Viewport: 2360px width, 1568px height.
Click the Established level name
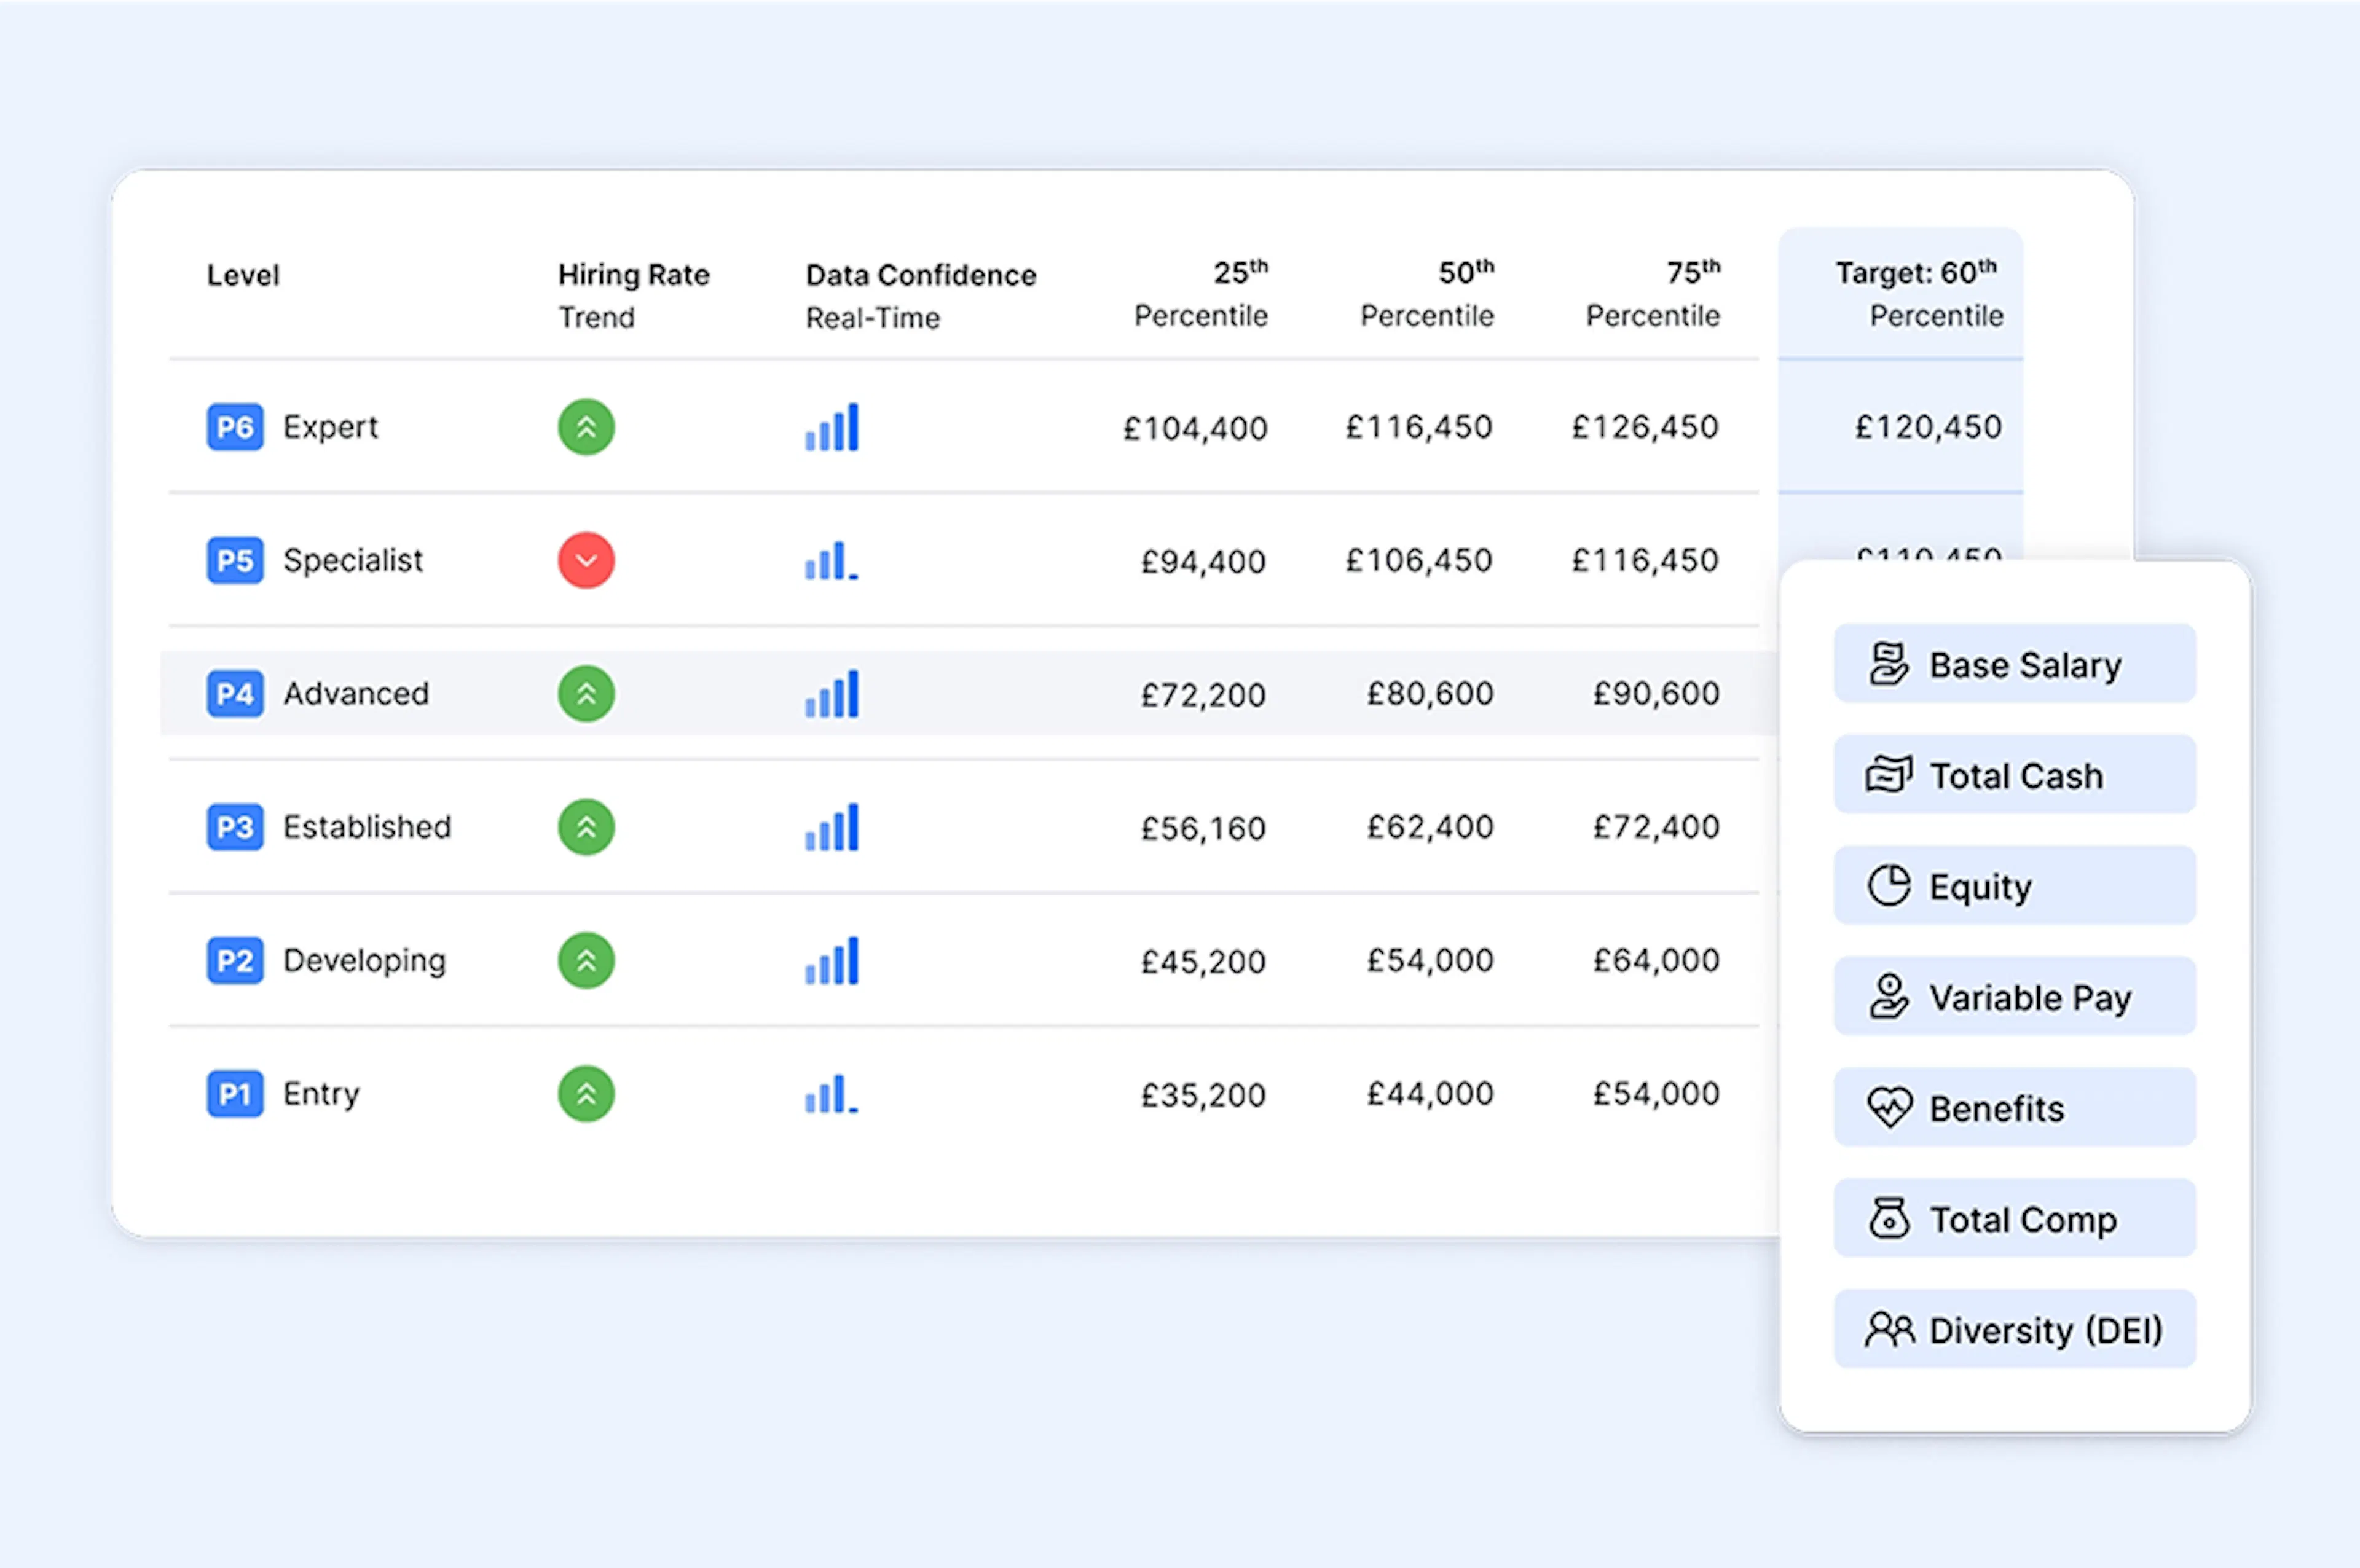[x=367, y=827]
